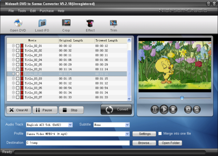The height and width of the screenshot is (156, 218).
Task: Open the Profile dropdown
Action: [128, 134]
